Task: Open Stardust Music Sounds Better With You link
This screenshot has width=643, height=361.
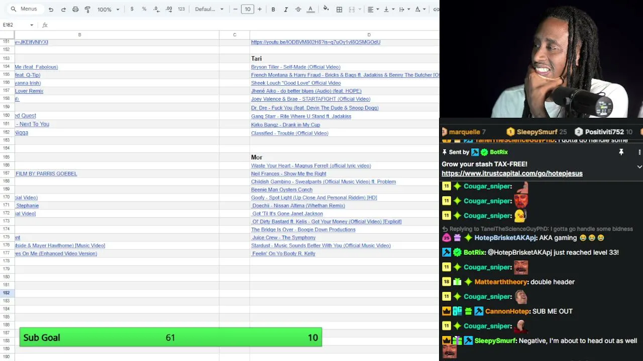Action: [x=321, y=246]
